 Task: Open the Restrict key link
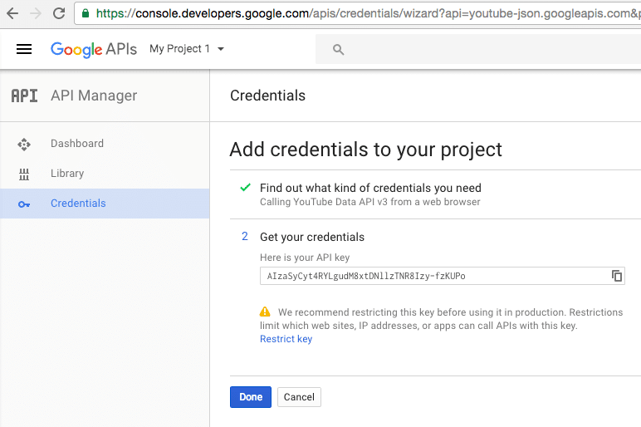tap(286, 339)
